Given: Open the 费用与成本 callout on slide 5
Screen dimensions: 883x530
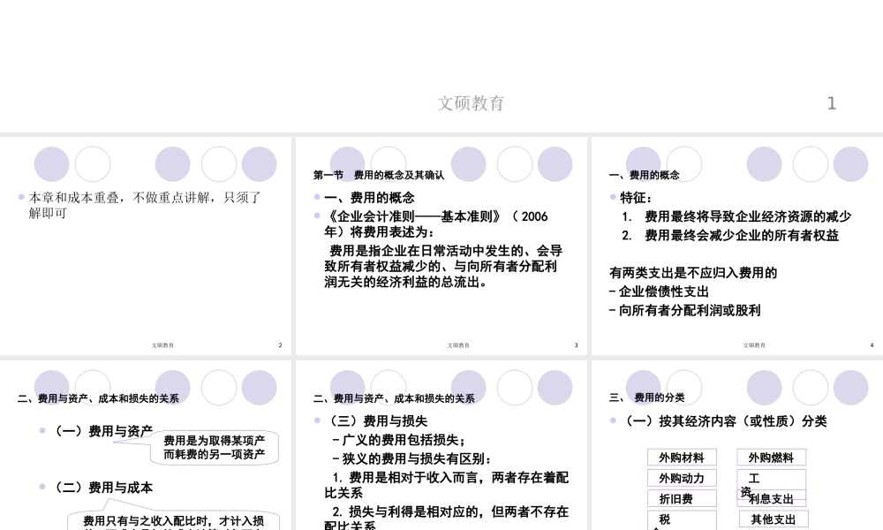Looking at the screenshot, I should (x=173, y=522).
